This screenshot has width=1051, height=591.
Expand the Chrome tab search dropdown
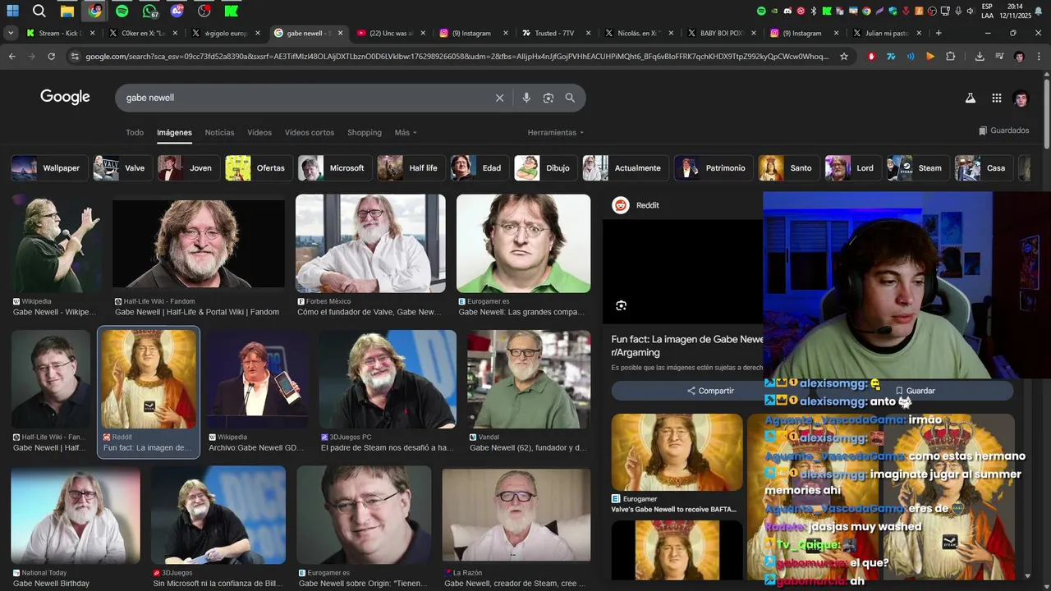point(10,33)
